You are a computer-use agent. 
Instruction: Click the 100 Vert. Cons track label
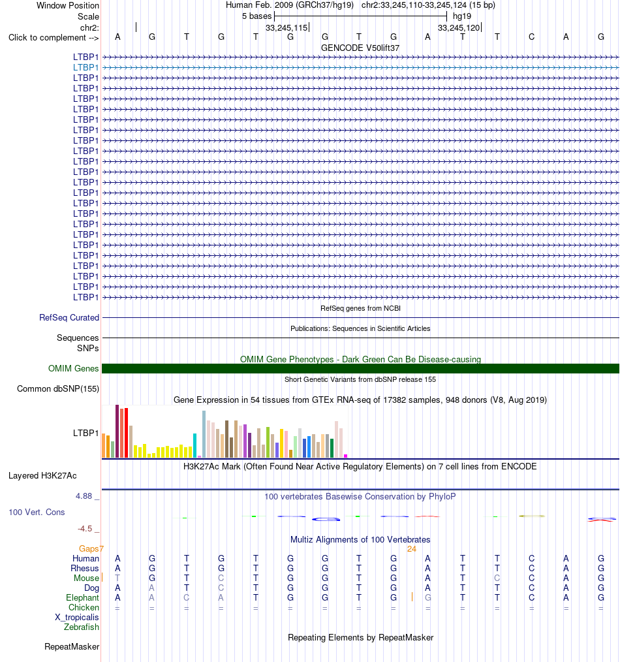click(37, 512)
